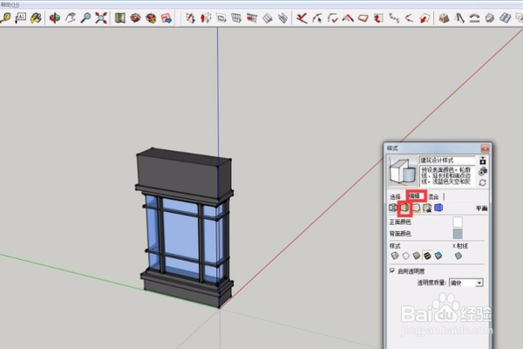Click the red up-arrow surface icon
Viewport: 523px width, 349px height.
pyautogui.click(x=206, y=17)
